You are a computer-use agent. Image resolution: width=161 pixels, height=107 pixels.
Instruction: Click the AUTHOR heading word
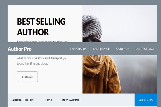(x=33, y=32)
